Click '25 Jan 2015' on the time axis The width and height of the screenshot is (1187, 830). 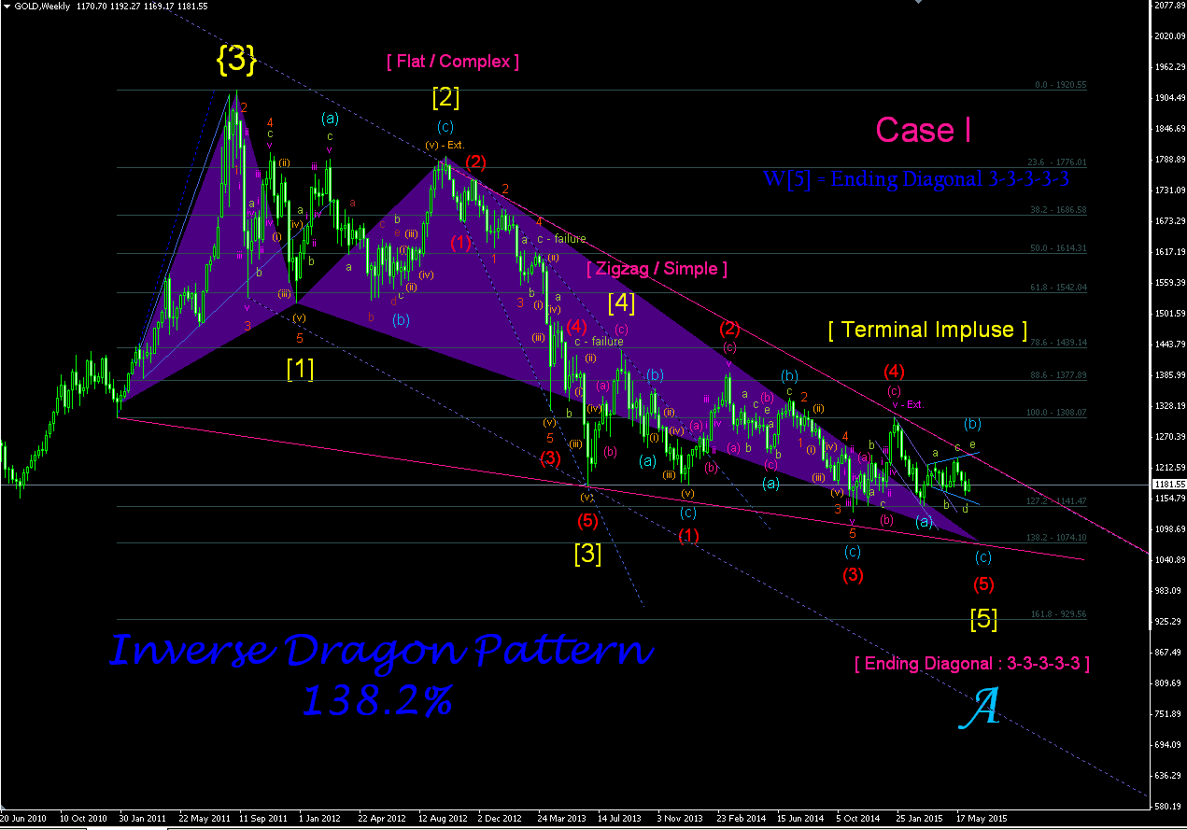[920, 817]
